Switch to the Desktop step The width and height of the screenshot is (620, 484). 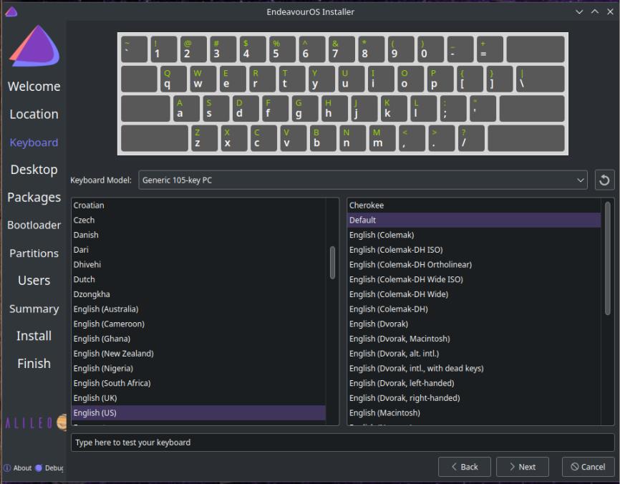coord(34,169)
